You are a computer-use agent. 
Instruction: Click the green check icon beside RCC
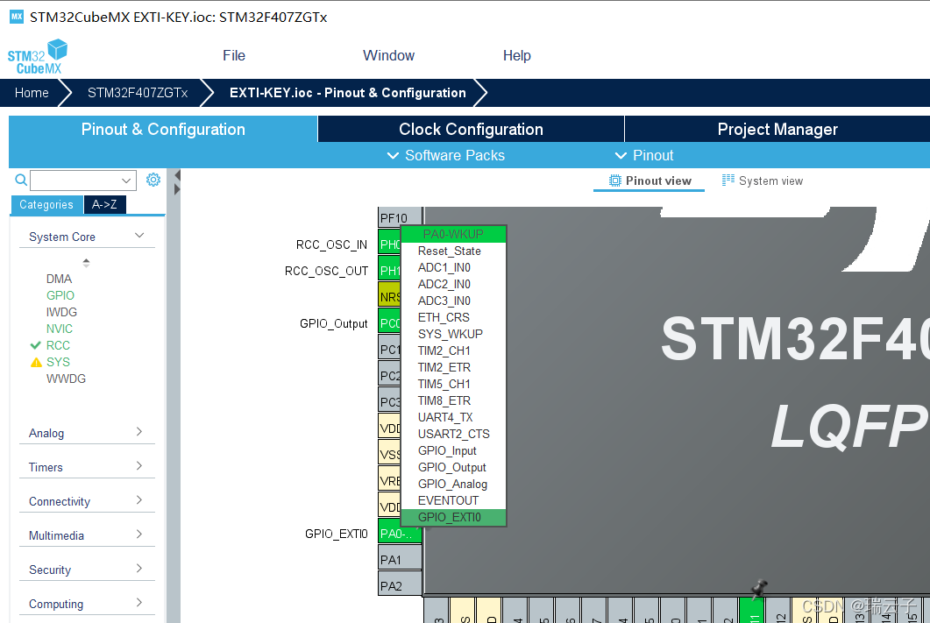point(36,345)
